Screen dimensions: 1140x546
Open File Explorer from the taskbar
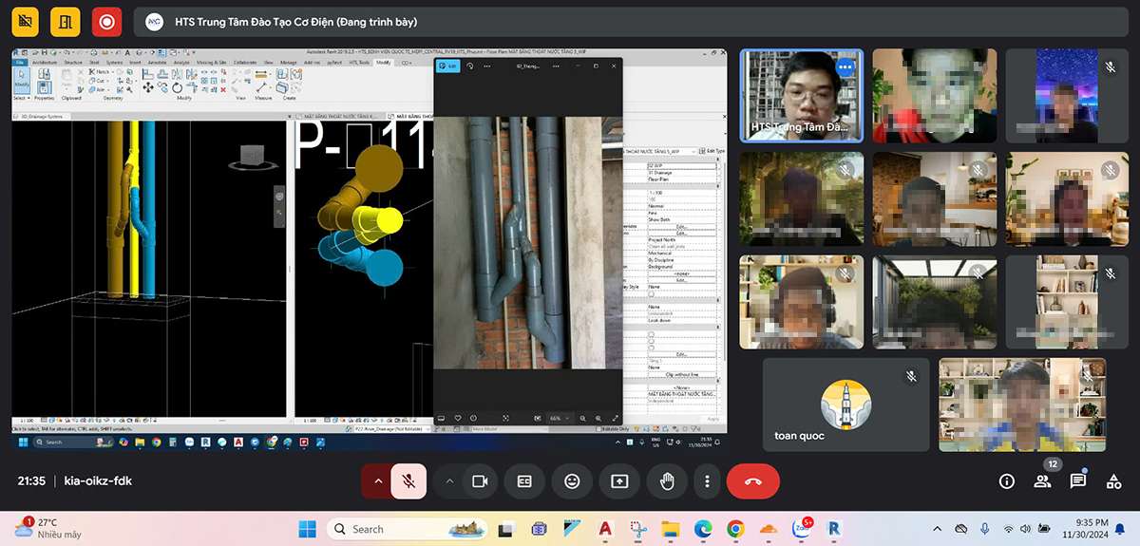pos(670,529)
